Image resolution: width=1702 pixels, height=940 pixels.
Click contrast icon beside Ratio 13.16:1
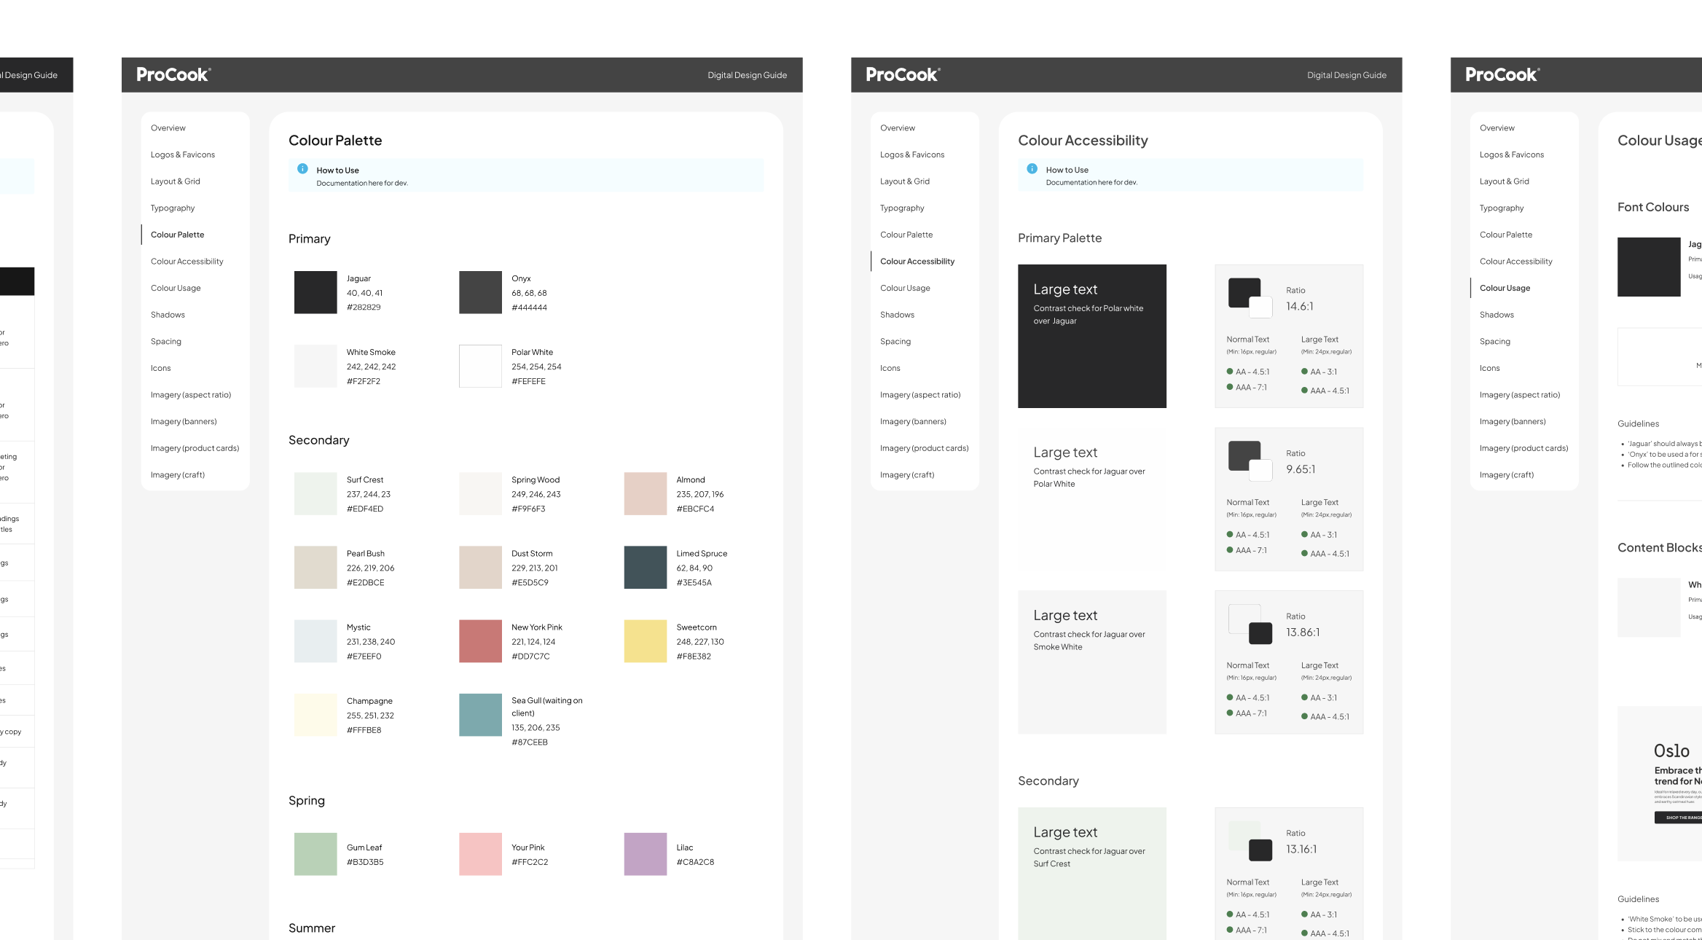click(x=1250, y=840)
